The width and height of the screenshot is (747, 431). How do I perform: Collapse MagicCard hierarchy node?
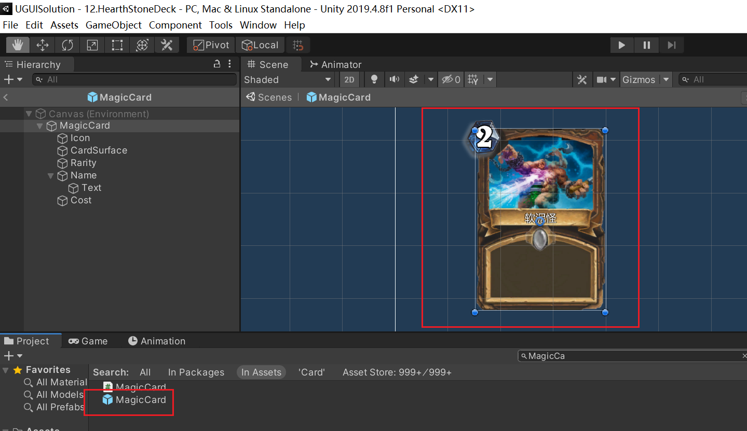point(40,126)
